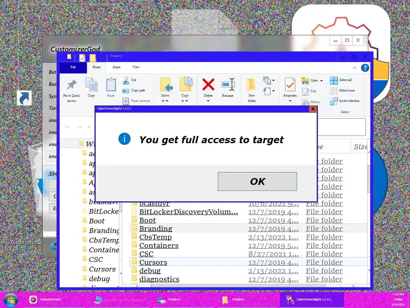The image size is (410, 308).
Task: Click the Move to folder icon
Action: (166, 85)
